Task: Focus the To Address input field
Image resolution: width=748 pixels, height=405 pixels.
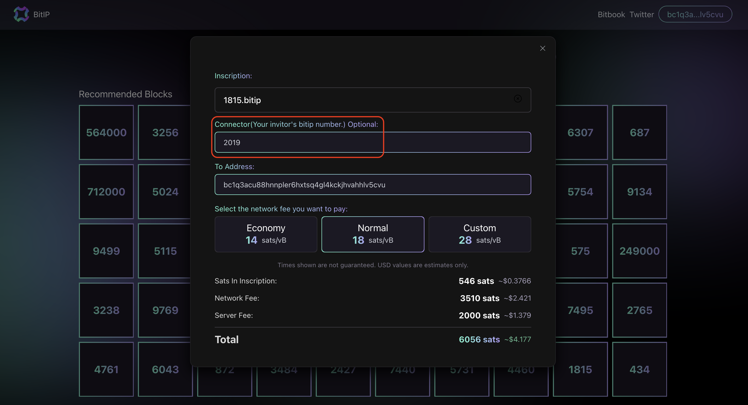Action: point(372,185)
